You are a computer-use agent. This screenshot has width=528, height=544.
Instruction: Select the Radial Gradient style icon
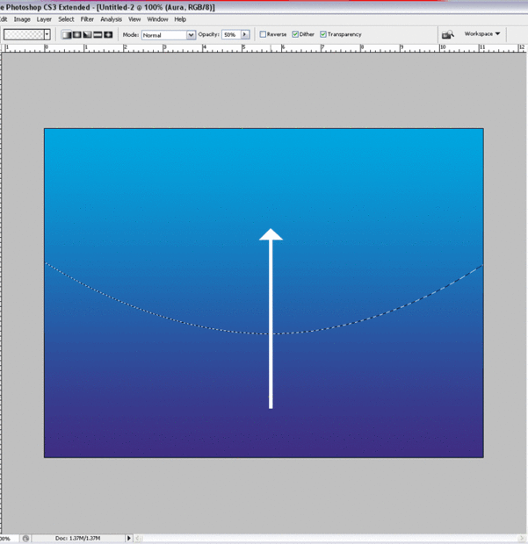[76, 35]
